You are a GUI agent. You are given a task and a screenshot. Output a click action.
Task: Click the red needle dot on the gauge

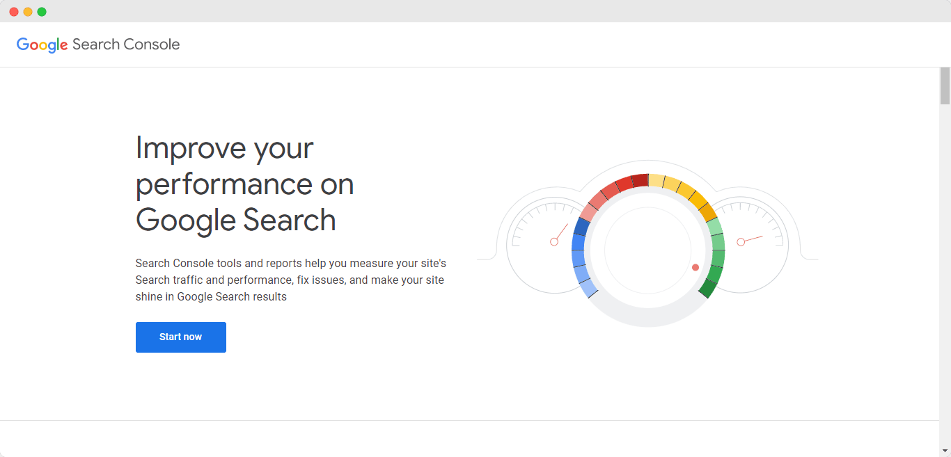(695, 266)
